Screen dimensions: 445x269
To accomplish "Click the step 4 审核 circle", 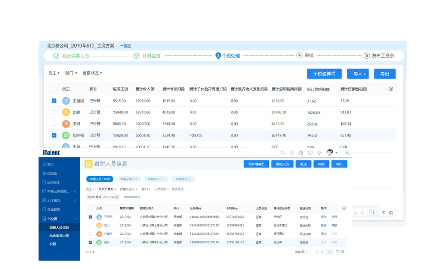I will [x=300, y=55].
